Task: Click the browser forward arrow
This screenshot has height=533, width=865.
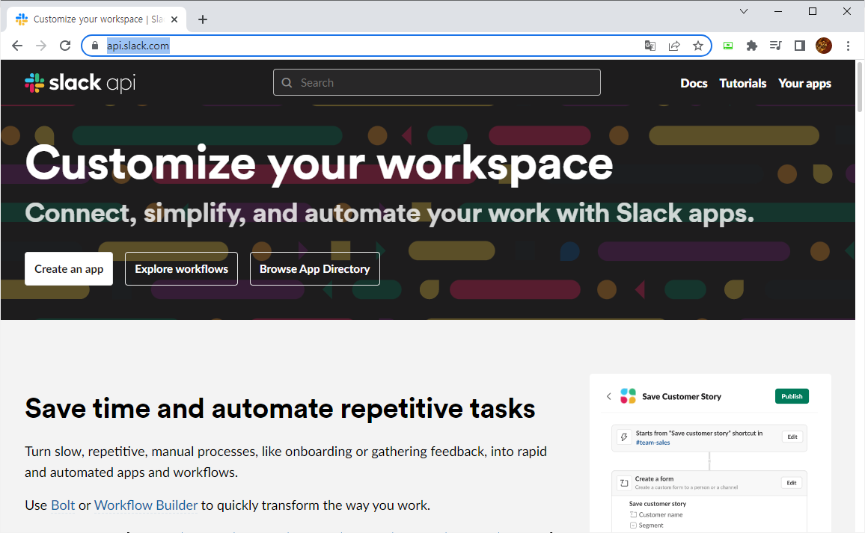Action: coord(41,46)
